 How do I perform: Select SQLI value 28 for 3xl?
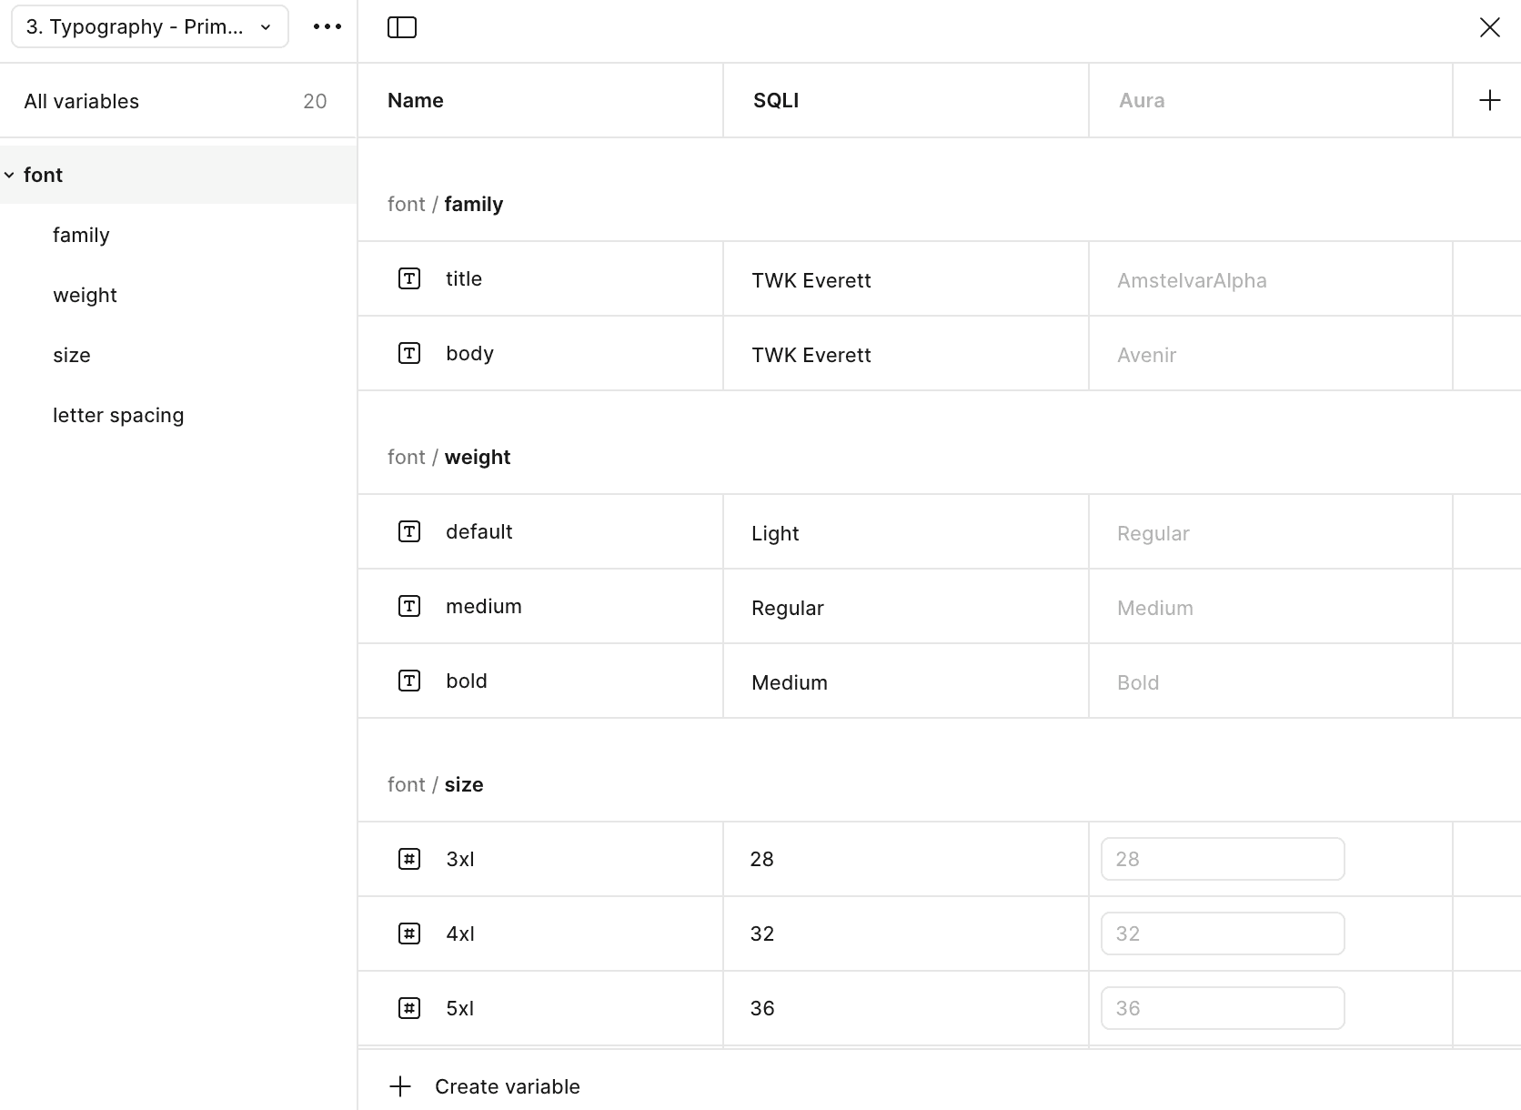point(762,859)
